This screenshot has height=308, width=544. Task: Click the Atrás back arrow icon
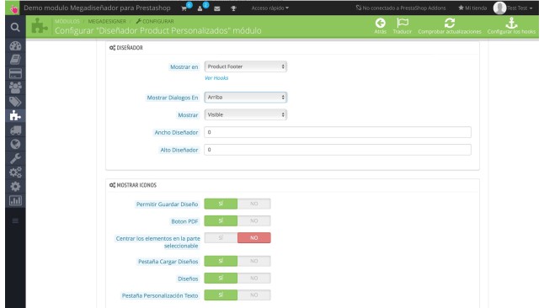[381, 23]
